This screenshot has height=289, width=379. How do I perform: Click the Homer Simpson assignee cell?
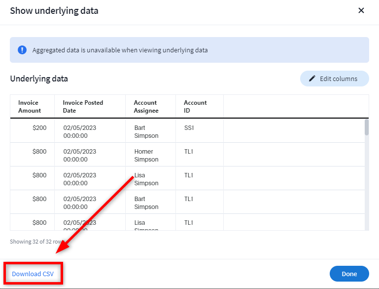tap(146, 155)
